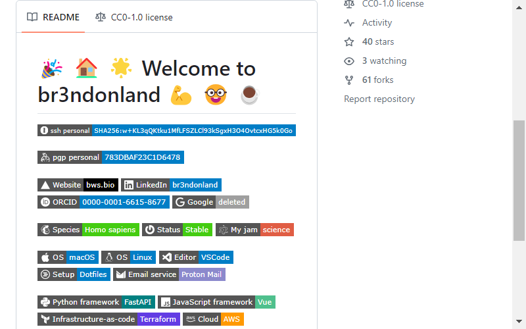Click the Python framework FastAPI badge
This screenshot has height=329, width=526.
tap(96, 302)
